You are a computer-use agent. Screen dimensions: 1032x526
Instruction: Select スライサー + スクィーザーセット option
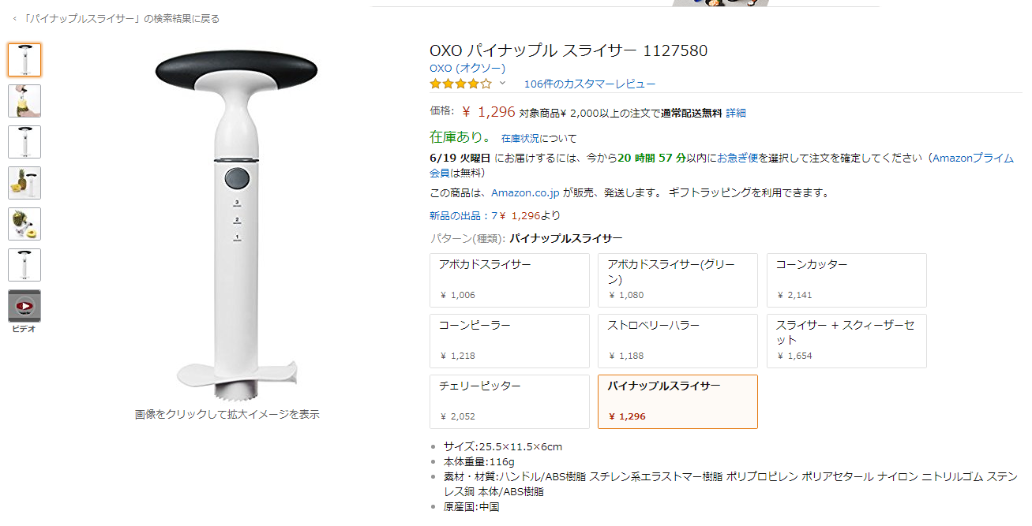pos(846,341)
